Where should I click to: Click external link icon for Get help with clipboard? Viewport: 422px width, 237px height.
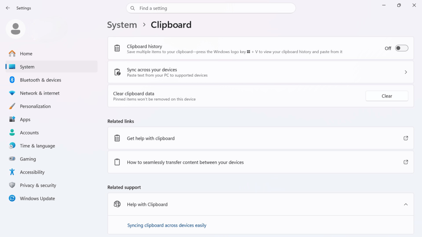click(x=406, y=138)
